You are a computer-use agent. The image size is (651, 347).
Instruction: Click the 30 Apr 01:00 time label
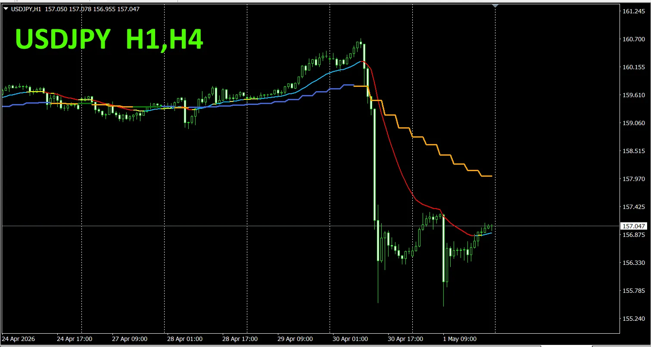(x=350, y=339)
